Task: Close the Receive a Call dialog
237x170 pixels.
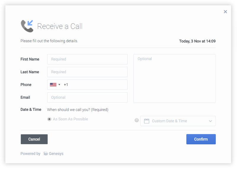Action: click(x=225, y=12)
